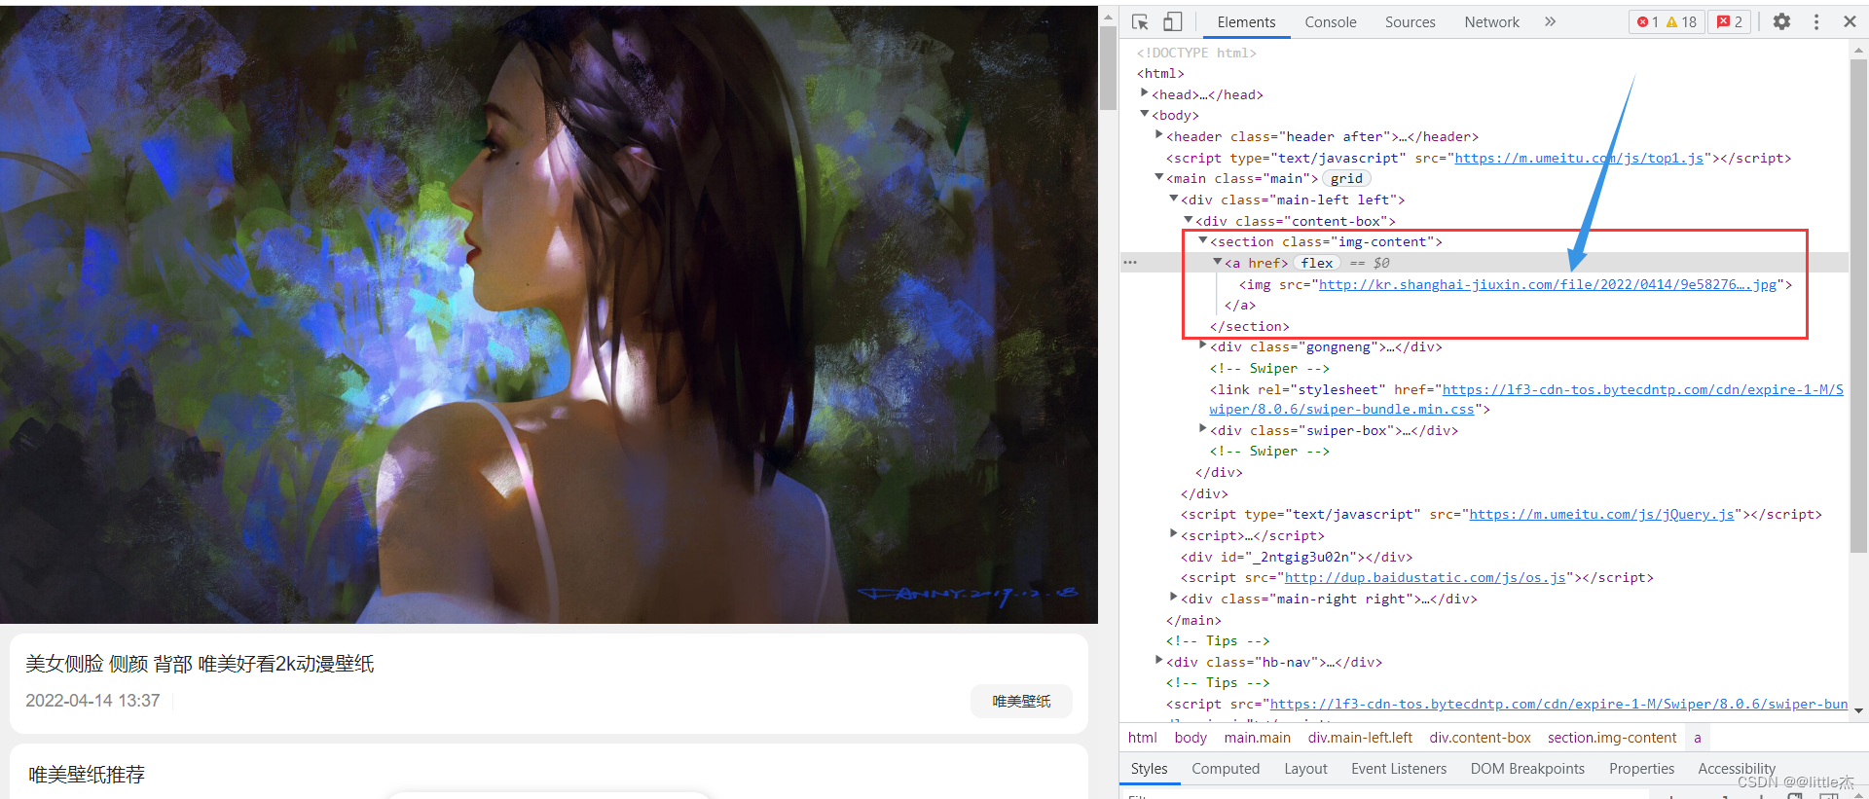Open the DOM Breakpoints pane tab
Screen dimensions: 1869x799
(1527, 769)
